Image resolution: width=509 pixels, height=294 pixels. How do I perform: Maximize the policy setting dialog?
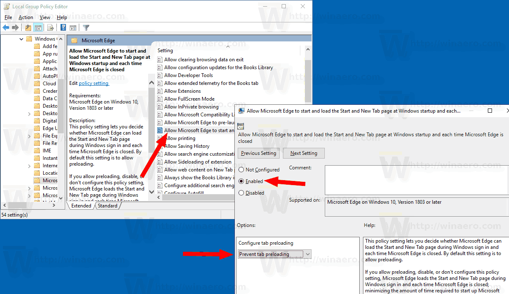pos(490,111)
